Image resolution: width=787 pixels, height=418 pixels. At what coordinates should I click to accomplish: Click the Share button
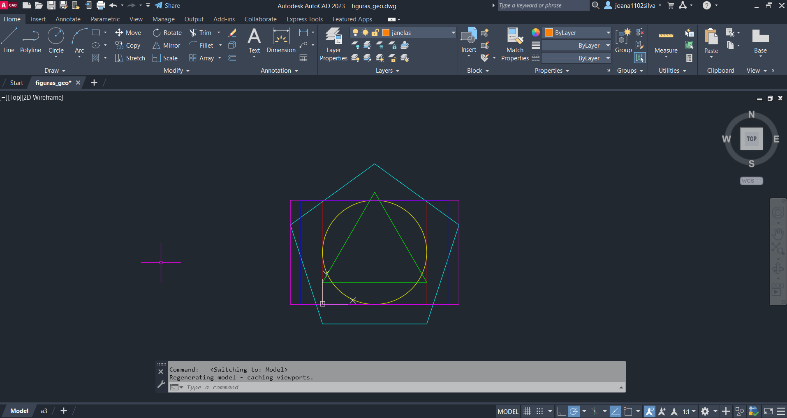point(168,6)
